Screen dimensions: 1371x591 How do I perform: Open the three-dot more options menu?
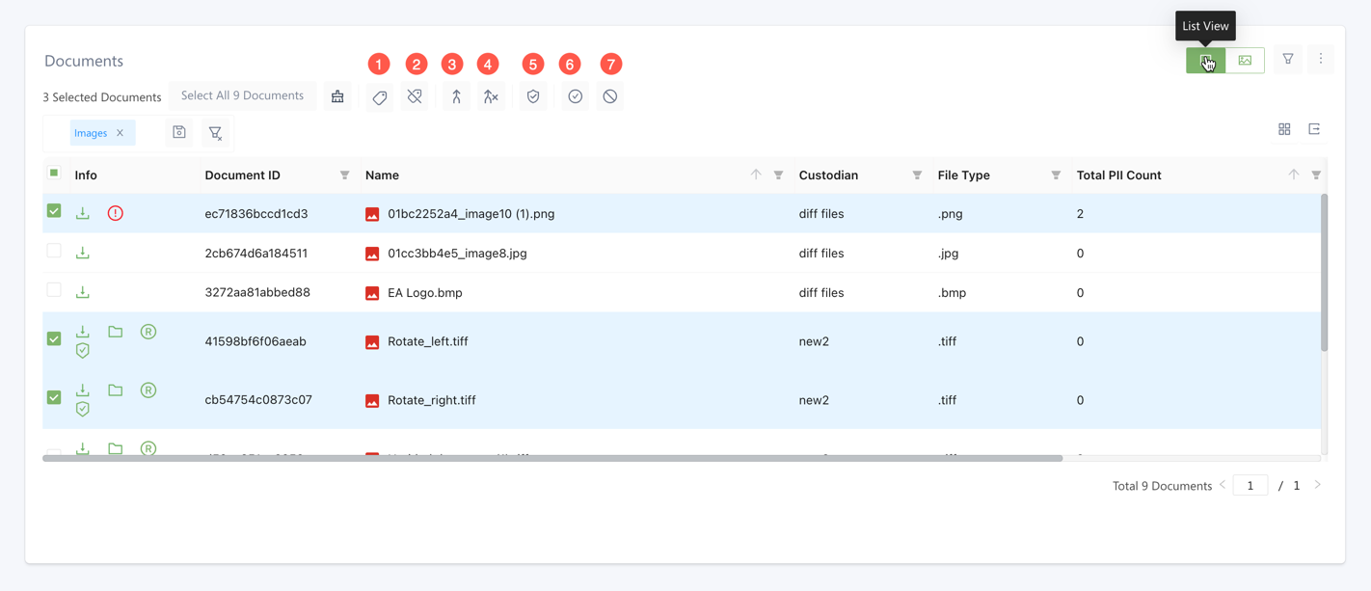1321,60
